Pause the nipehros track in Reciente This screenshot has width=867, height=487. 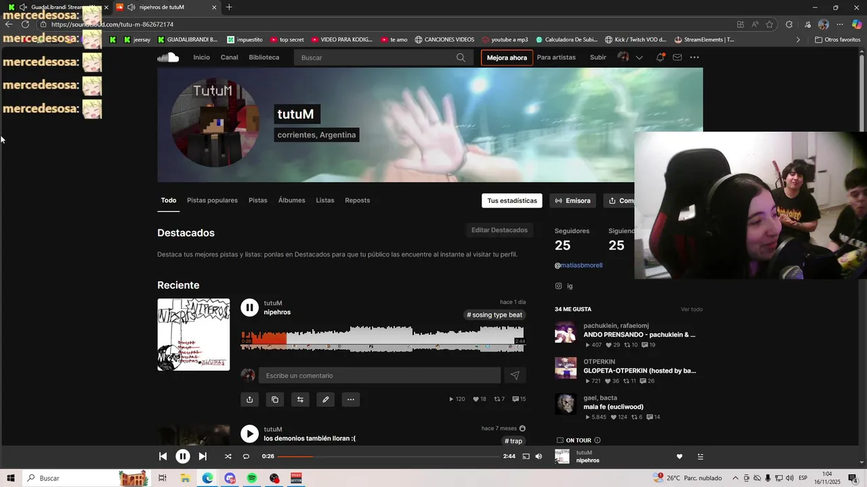point(249,308)
